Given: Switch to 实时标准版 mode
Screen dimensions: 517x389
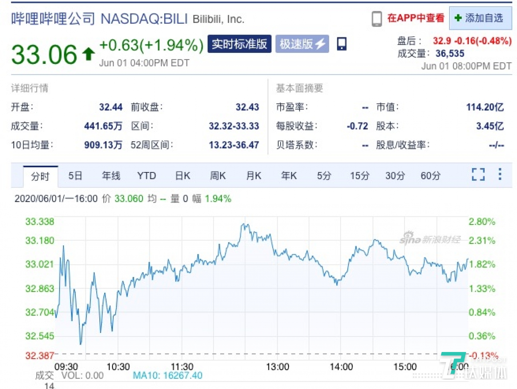Looking at the screenshot, I should point(239,44).
